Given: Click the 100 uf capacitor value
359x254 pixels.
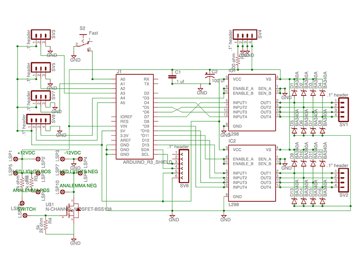Looking at the screenshot, I should (218, 81).
